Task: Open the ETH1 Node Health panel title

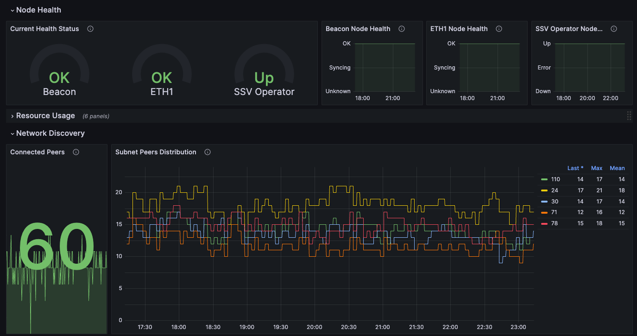Action: tap(459, 29)
